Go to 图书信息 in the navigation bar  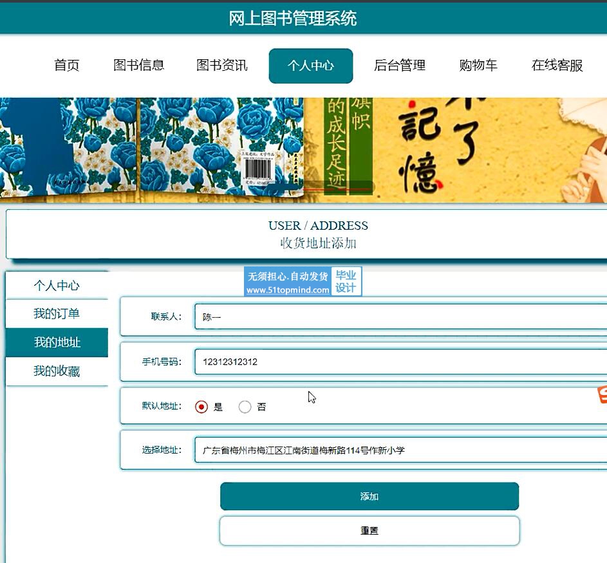(x=138, y=65)
